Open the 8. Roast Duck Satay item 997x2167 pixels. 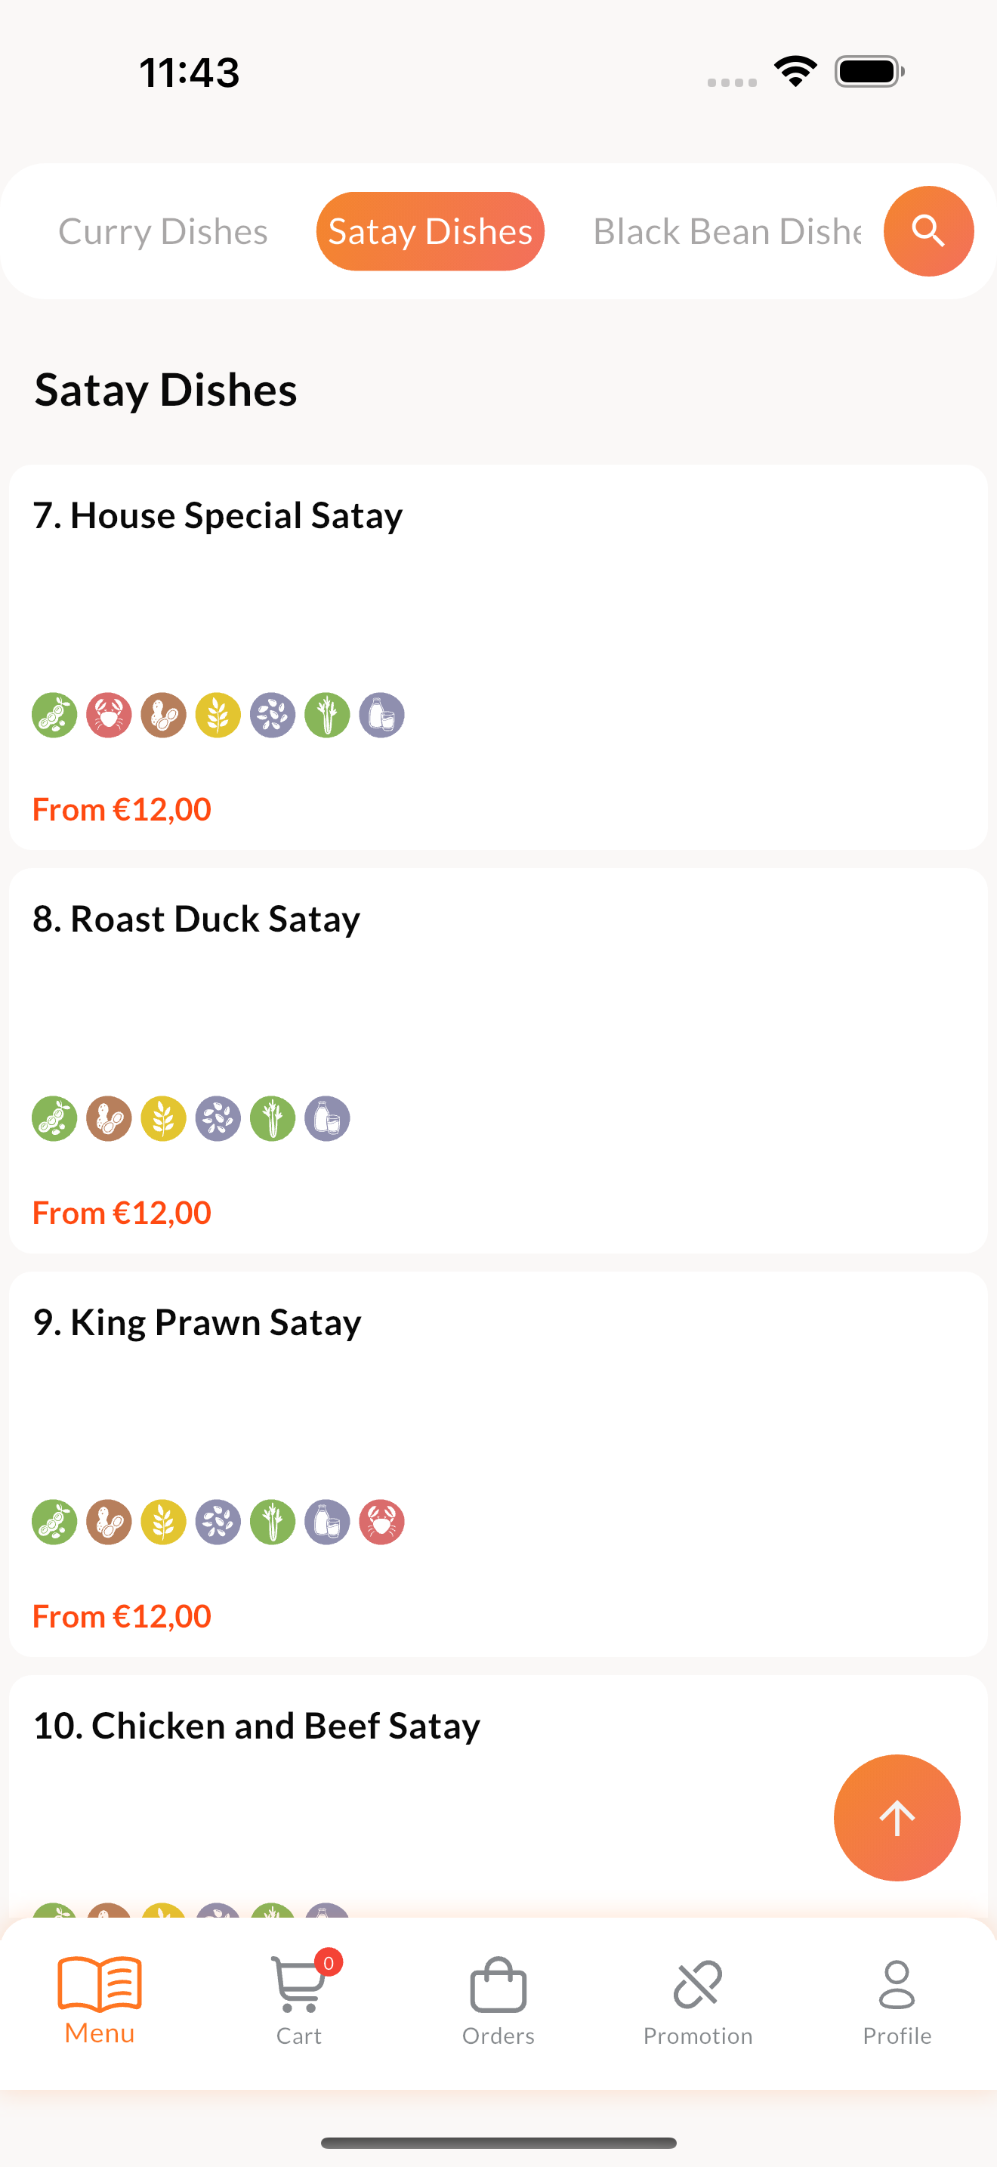coord(498,1060)
